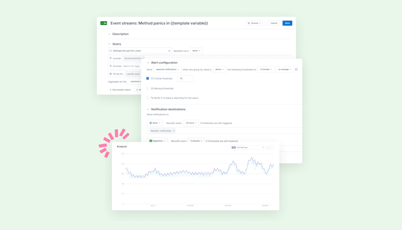Click Plot another metric
The image size is (402, 230).
pos(120,90)
